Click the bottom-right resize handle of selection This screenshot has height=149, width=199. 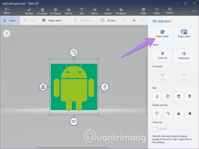[x=98, y=115]
